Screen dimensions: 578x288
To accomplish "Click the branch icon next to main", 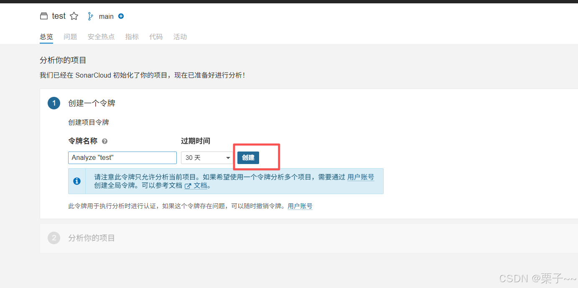I will coord(90,16).
